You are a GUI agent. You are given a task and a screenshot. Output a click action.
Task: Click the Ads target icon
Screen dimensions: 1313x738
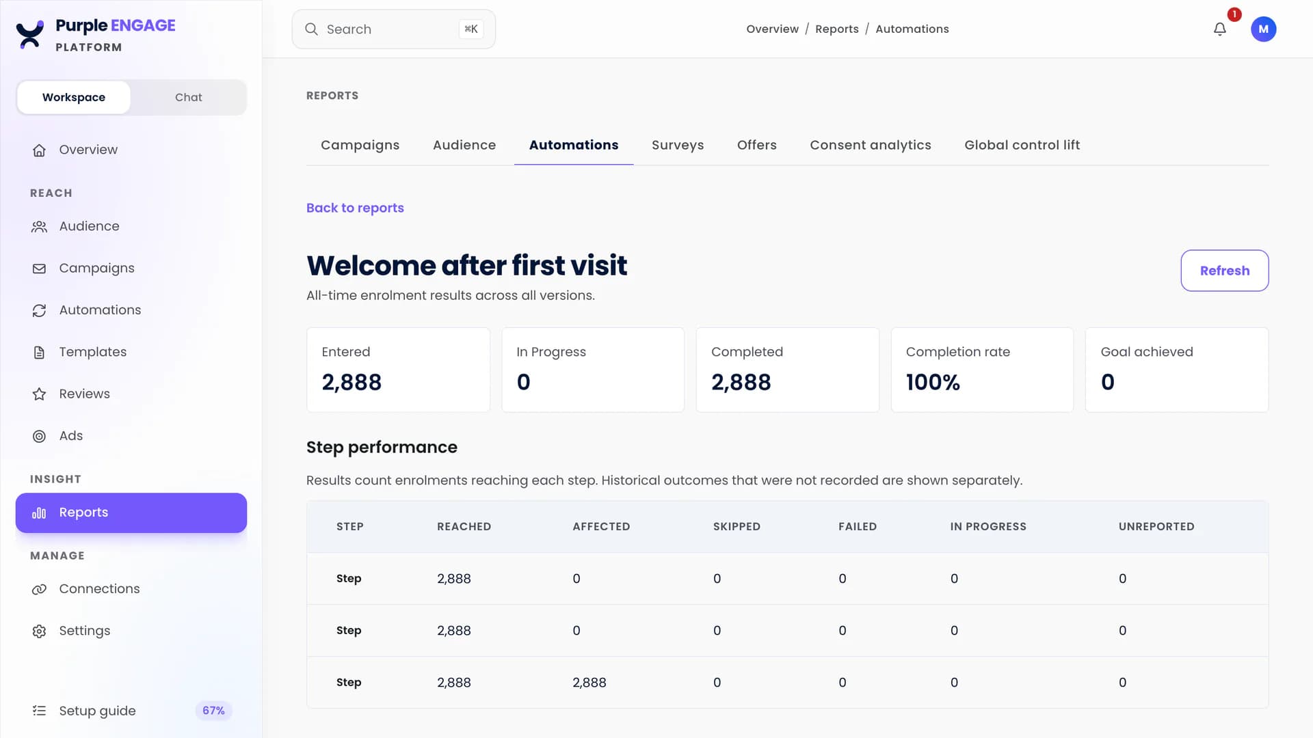39,436
